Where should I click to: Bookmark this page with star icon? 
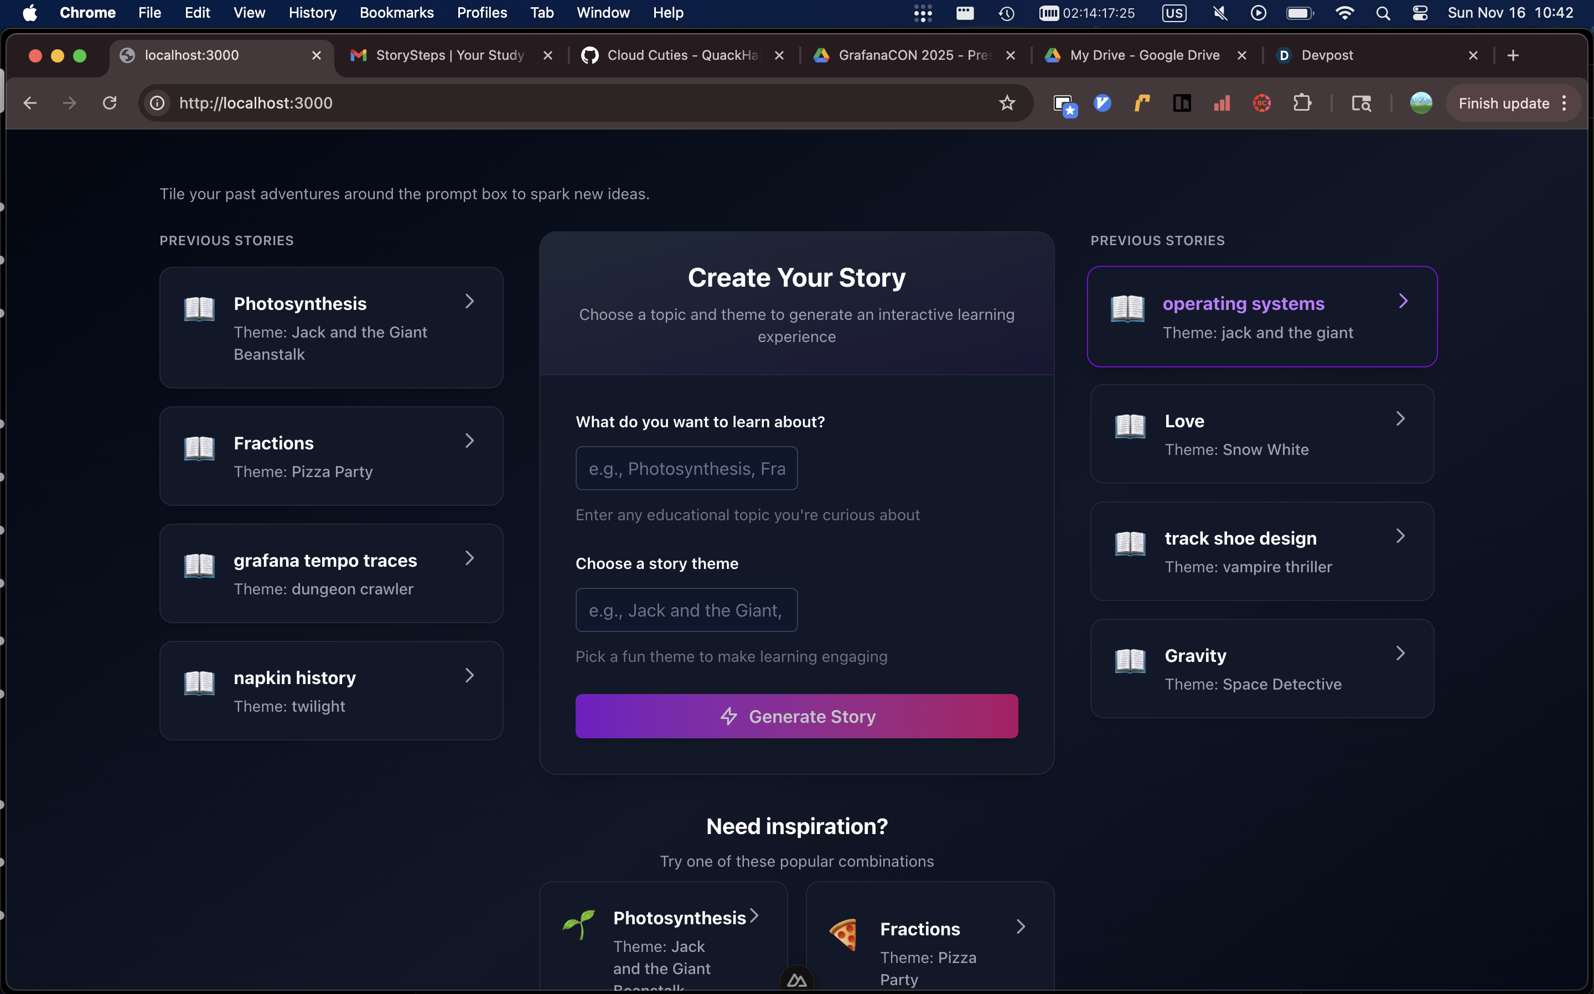click(1006, 103)
